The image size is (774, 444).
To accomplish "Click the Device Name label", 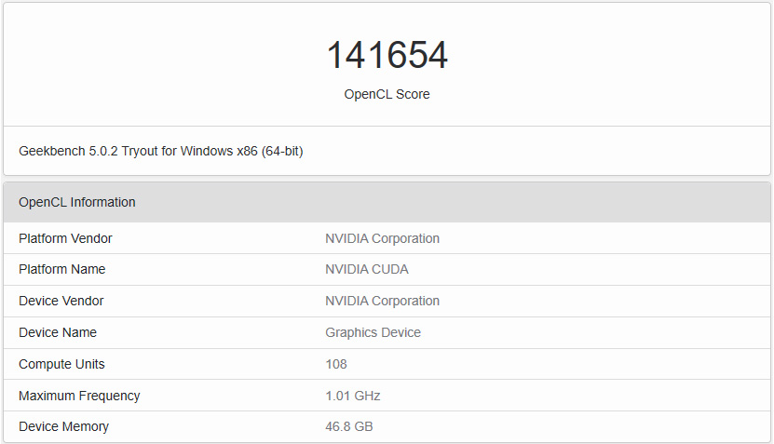I will (58, 332).
